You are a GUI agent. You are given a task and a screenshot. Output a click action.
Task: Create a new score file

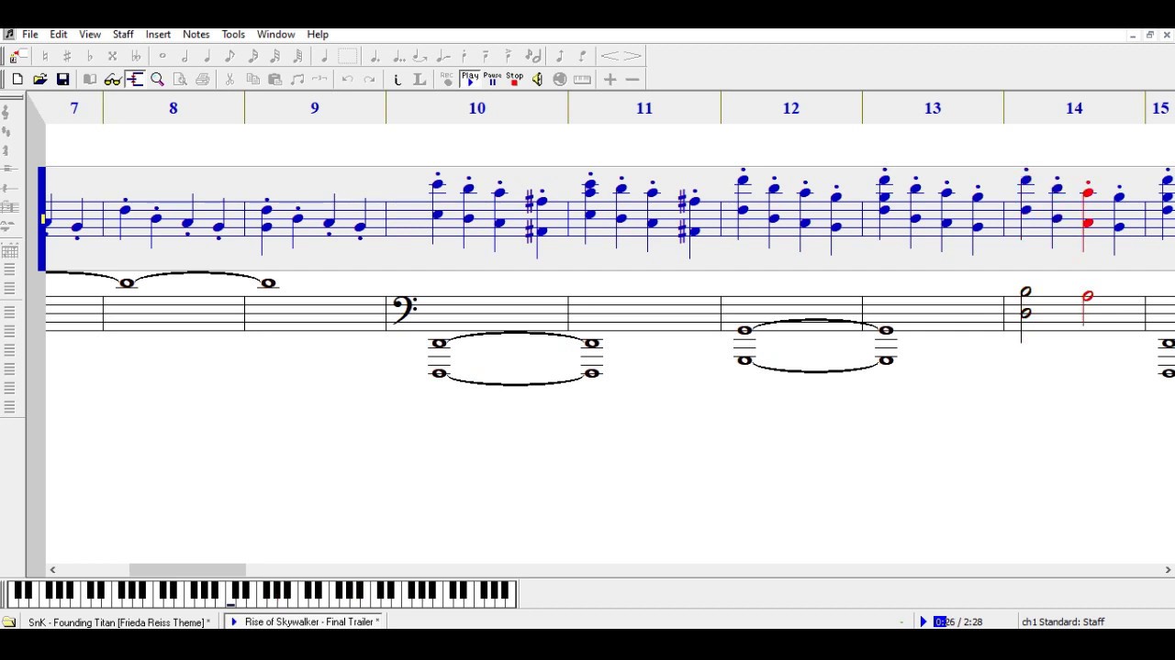click(x=17, y=80)
